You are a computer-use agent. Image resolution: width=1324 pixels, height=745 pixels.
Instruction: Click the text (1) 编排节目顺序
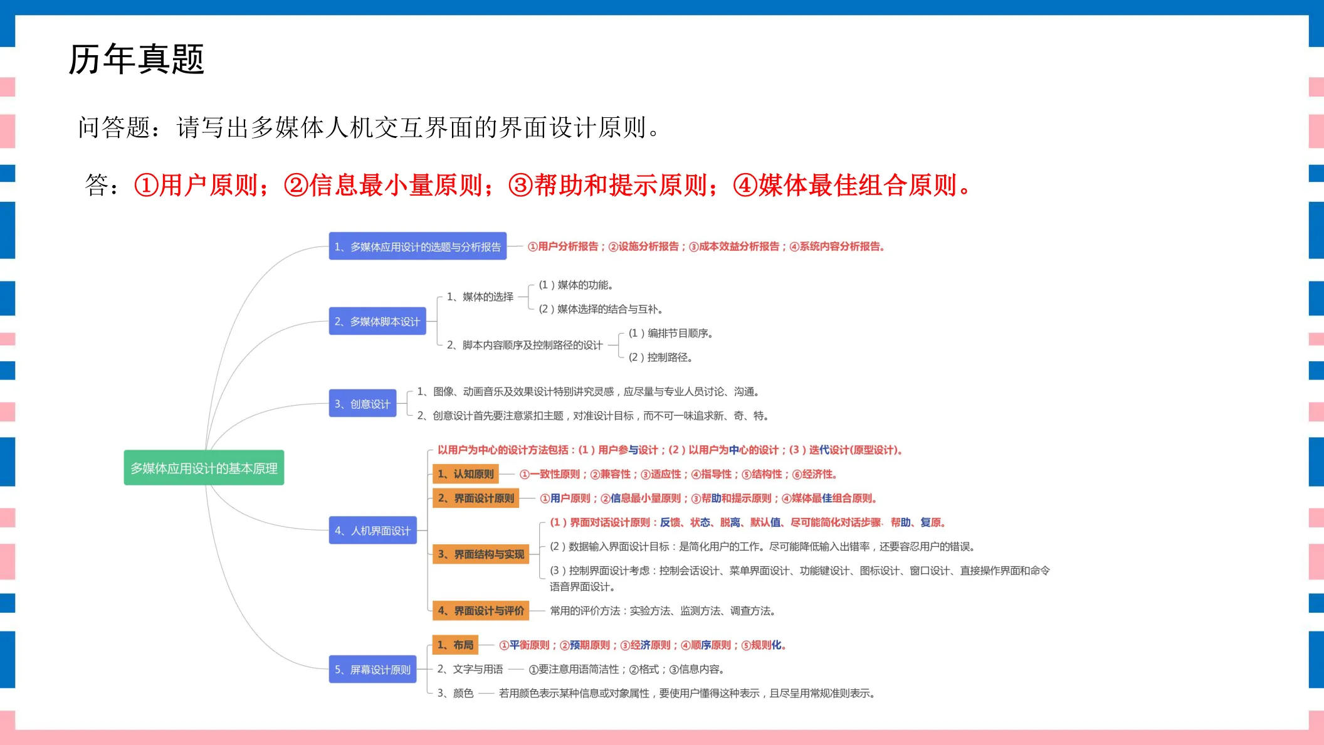(x=671, y=333)
